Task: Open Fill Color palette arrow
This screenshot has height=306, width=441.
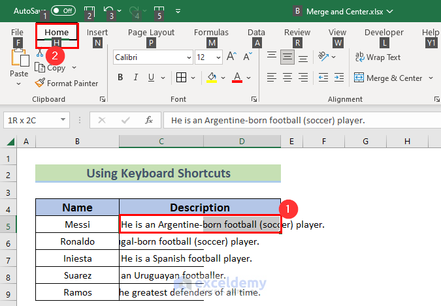Action: tap(223, 78)
